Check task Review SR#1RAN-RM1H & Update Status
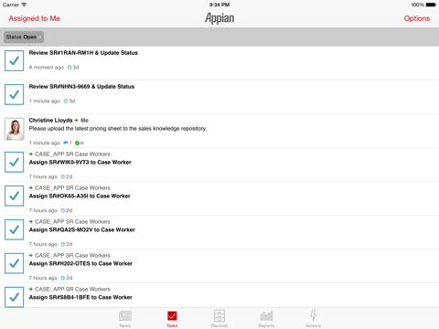This screenshot has width=439, height=329. point(14,60)
